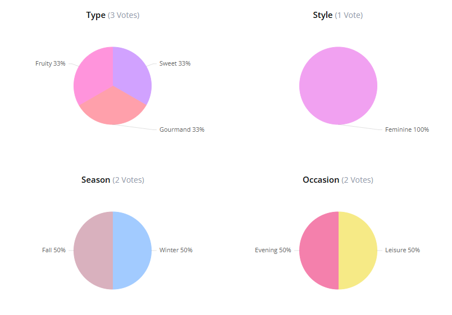This screenshot has height=315, width=452.
Task: Select the "Occasion (2 Votes)" heading
Action: tap(338, 180)
